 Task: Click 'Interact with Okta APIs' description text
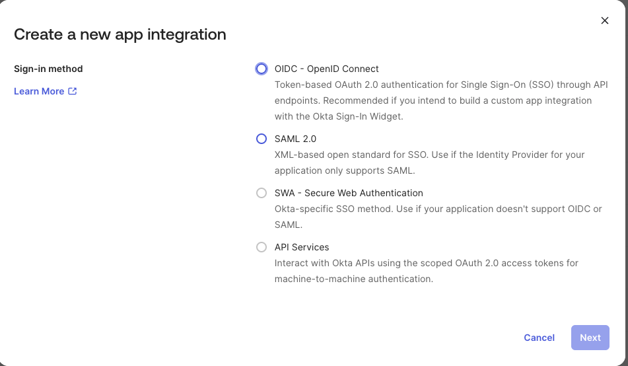pos(426,271)
